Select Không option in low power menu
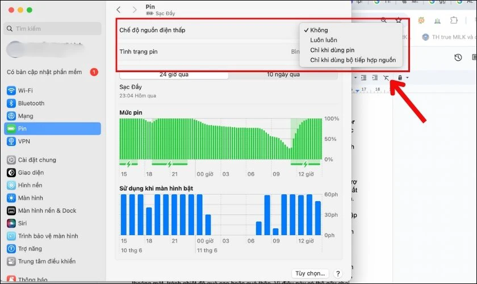This screenshot has width=477, height=284. 351,30
